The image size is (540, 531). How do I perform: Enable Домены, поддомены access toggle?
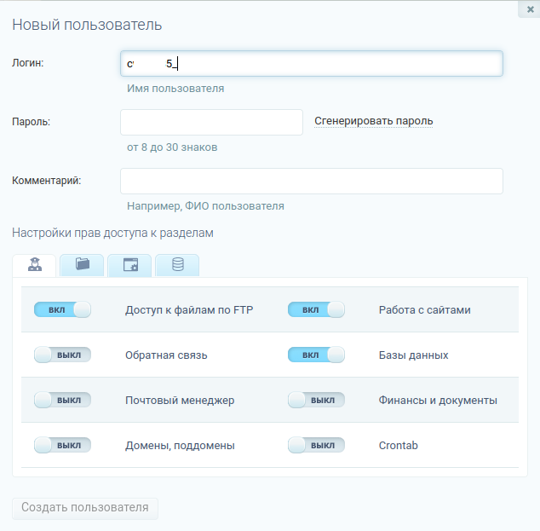[62, 445]
